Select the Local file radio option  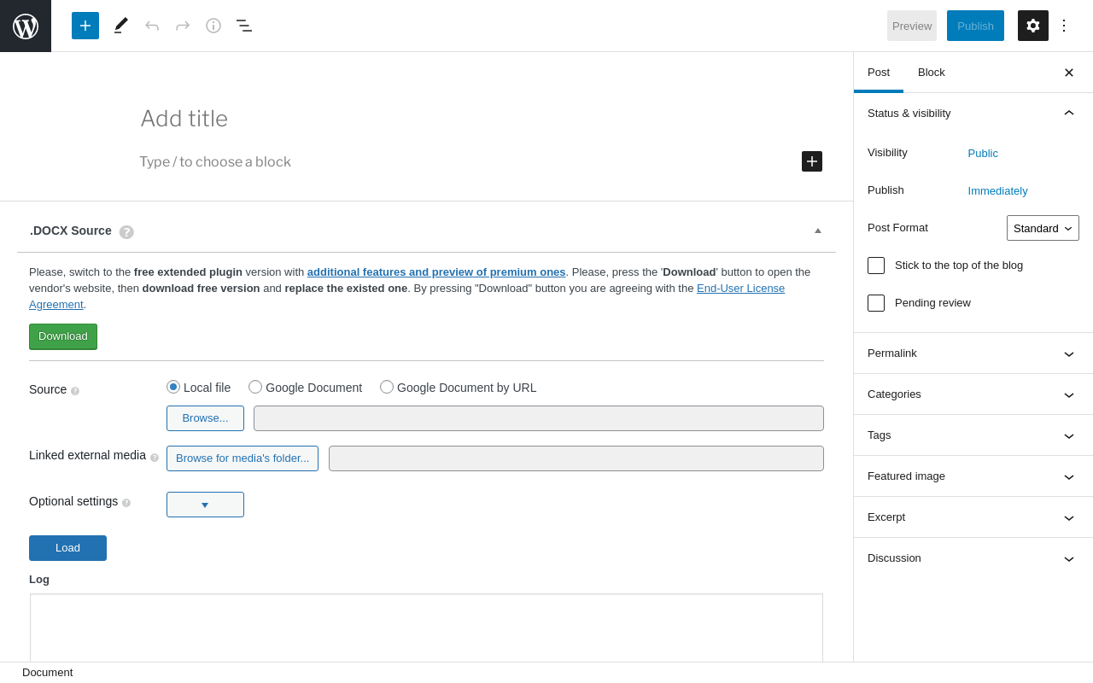[173, 387]
